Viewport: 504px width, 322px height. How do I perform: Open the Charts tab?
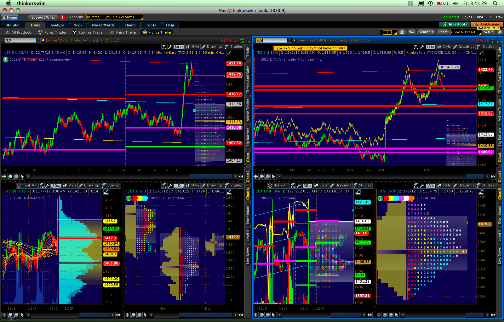(x=130, y=25)
